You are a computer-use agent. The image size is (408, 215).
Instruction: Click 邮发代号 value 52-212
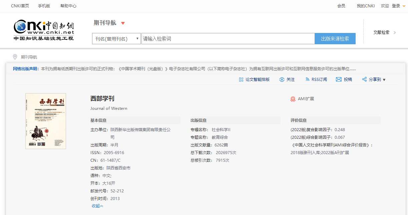(117, 191)
